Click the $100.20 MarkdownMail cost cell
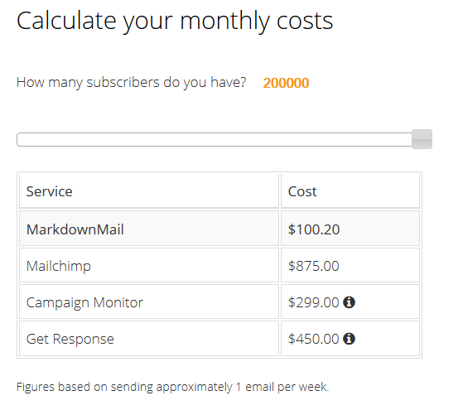 coord(350,229)
